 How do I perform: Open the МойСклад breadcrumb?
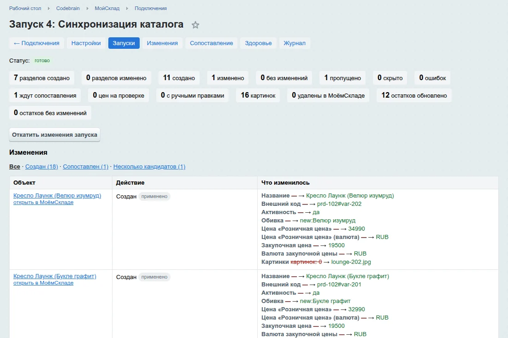(x=107, y=8)
